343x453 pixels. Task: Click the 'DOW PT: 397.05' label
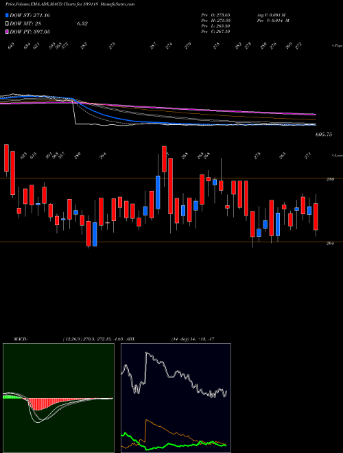click(x=30, y=32)
